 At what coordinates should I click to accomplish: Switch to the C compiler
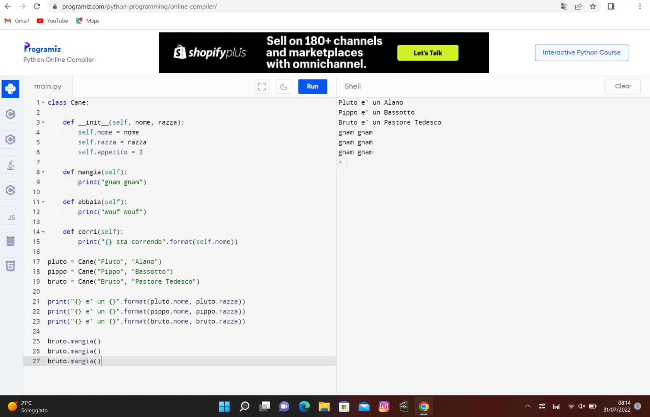10,114
